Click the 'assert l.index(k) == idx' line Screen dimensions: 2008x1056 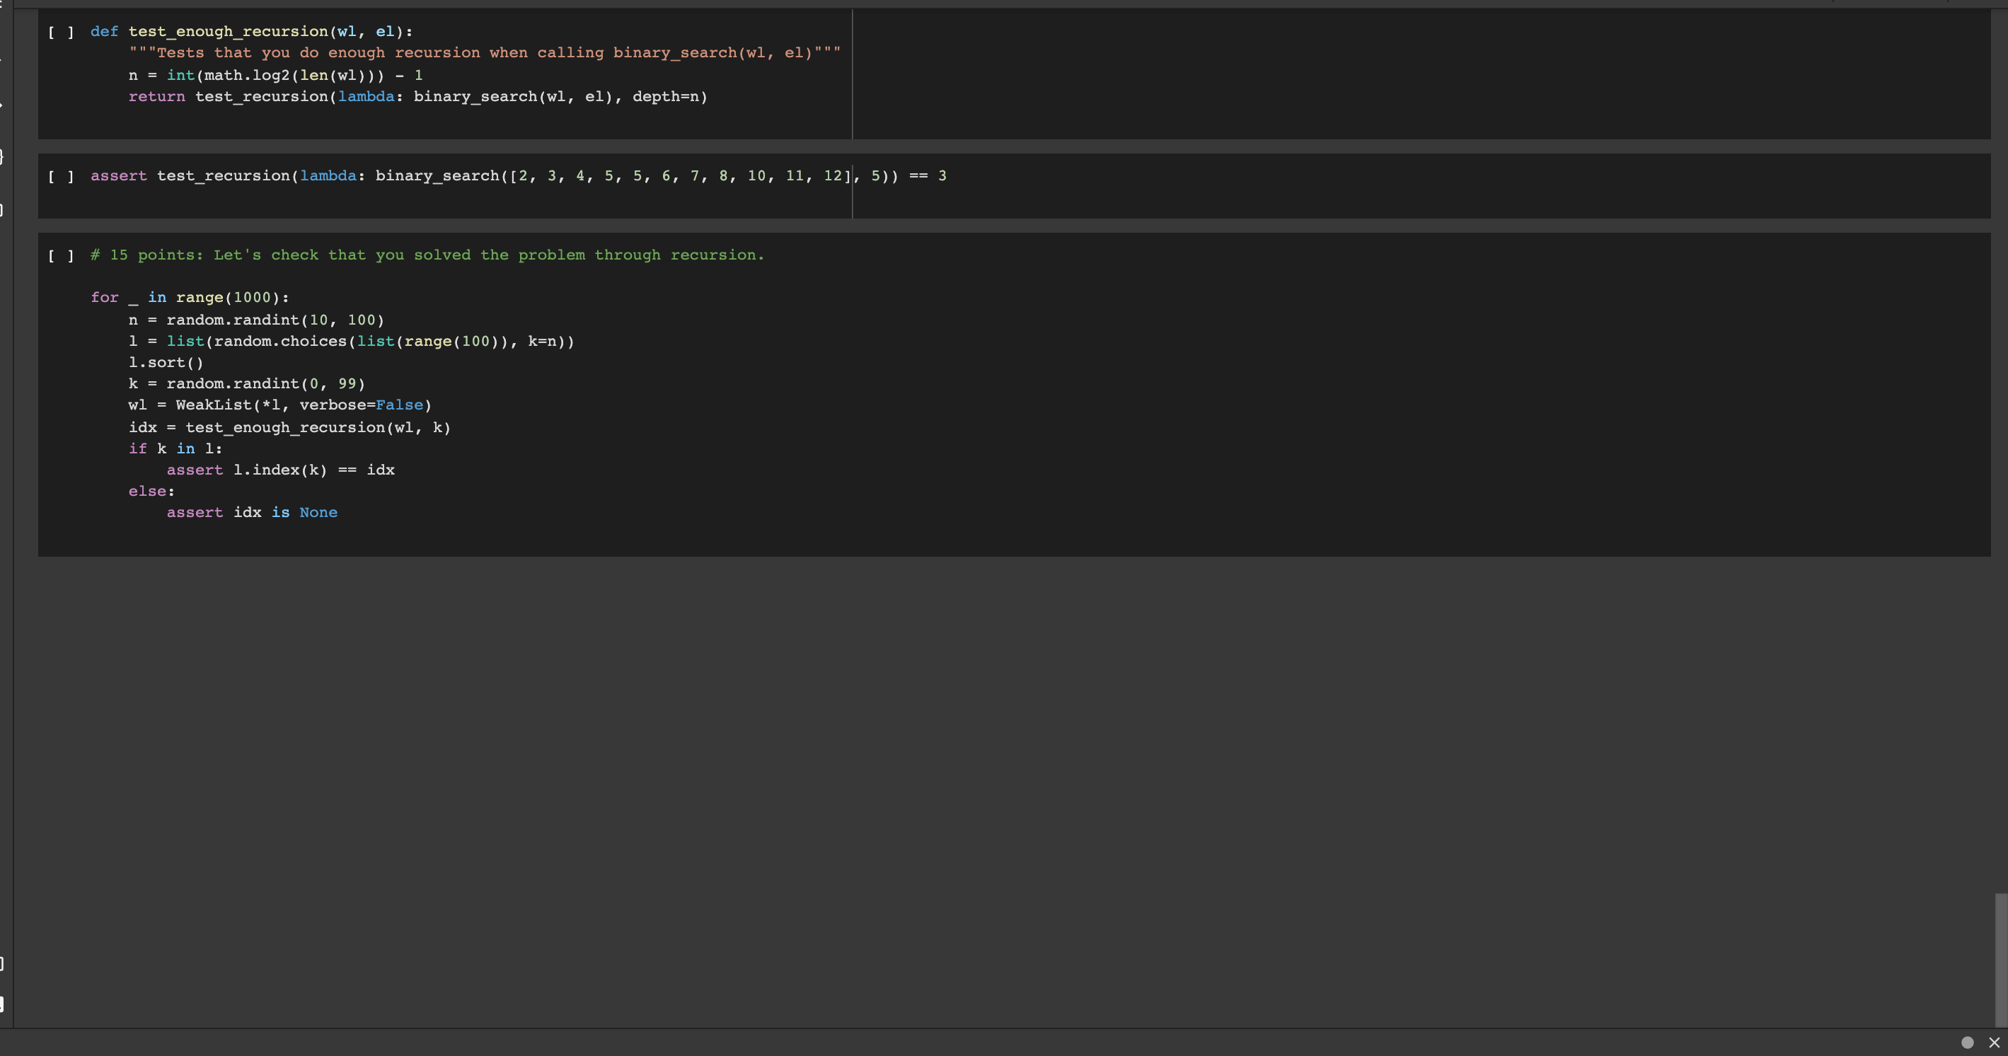click(281, 470)
